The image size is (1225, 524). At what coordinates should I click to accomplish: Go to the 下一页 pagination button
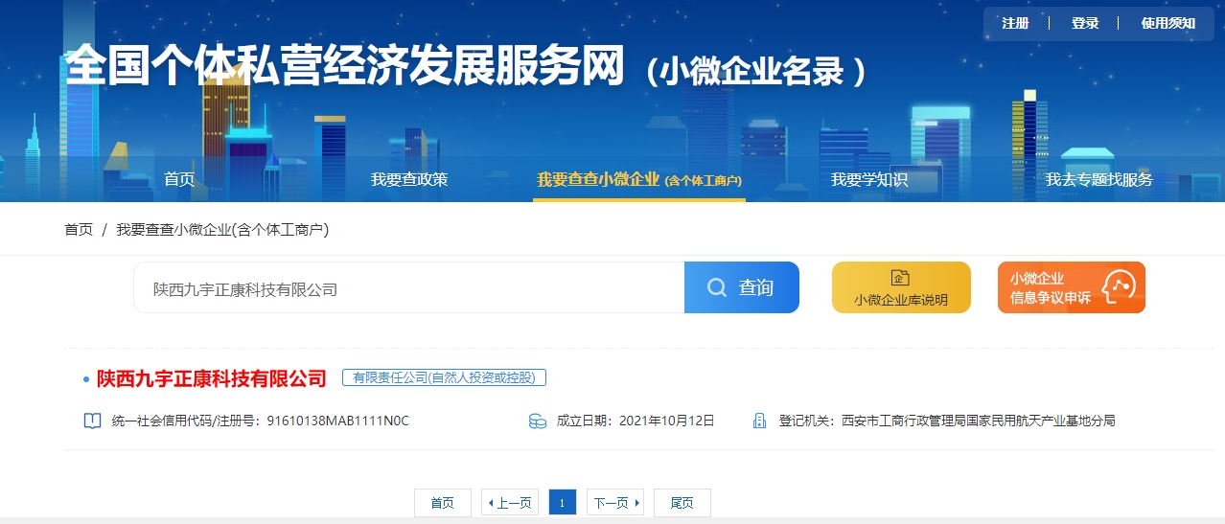tap(614, 503)
